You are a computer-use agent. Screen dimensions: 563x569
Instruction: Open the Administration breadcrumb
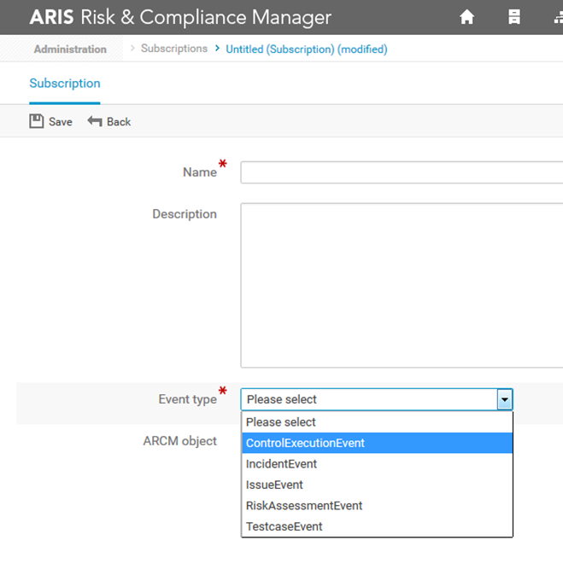click(x=70, y=49)
